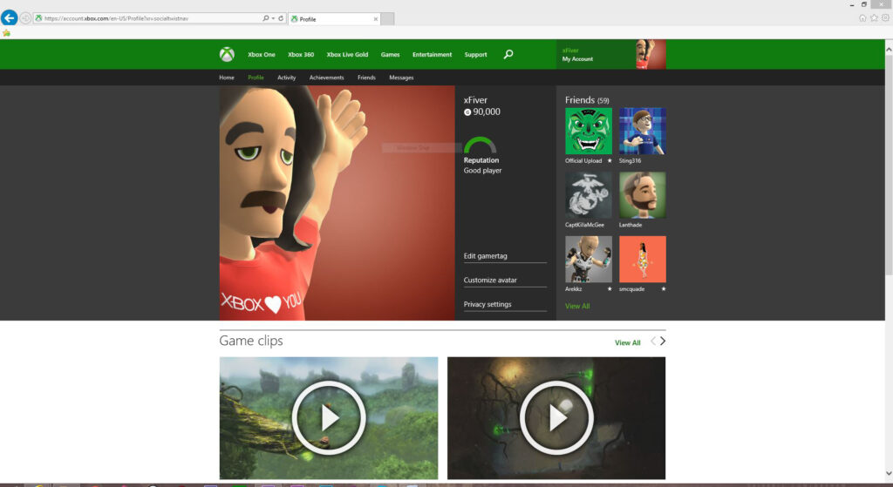The width and height of the screenshot is (893, 487).
Task: Refresh the page from the address bar
Action: 280,18
